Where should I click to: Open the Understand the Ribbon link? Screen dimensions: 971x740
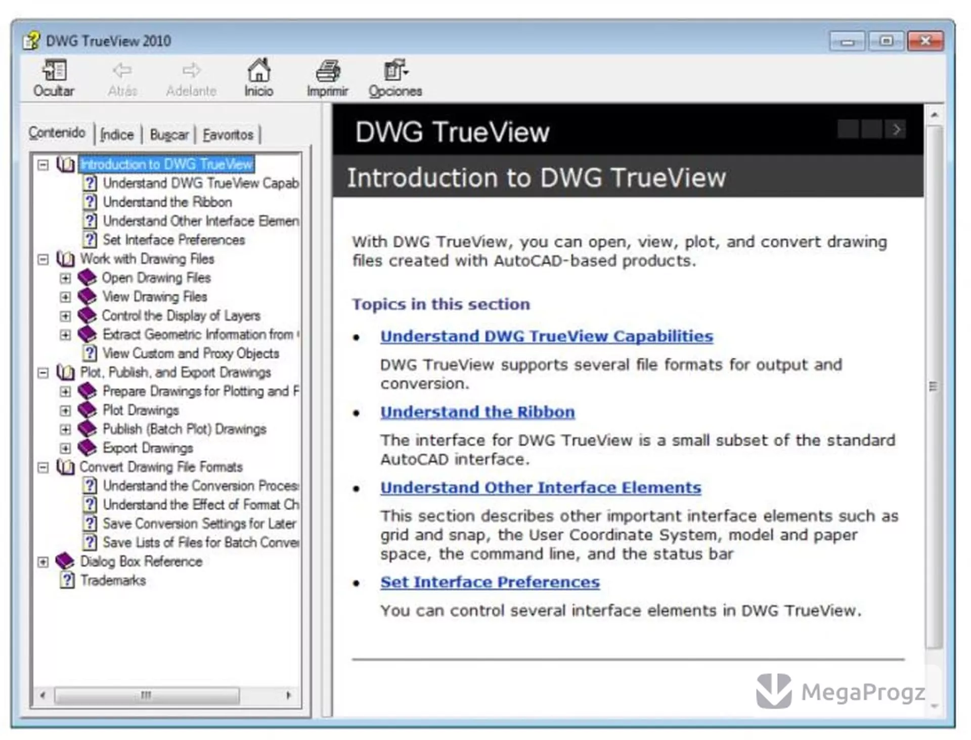(477, 412)
